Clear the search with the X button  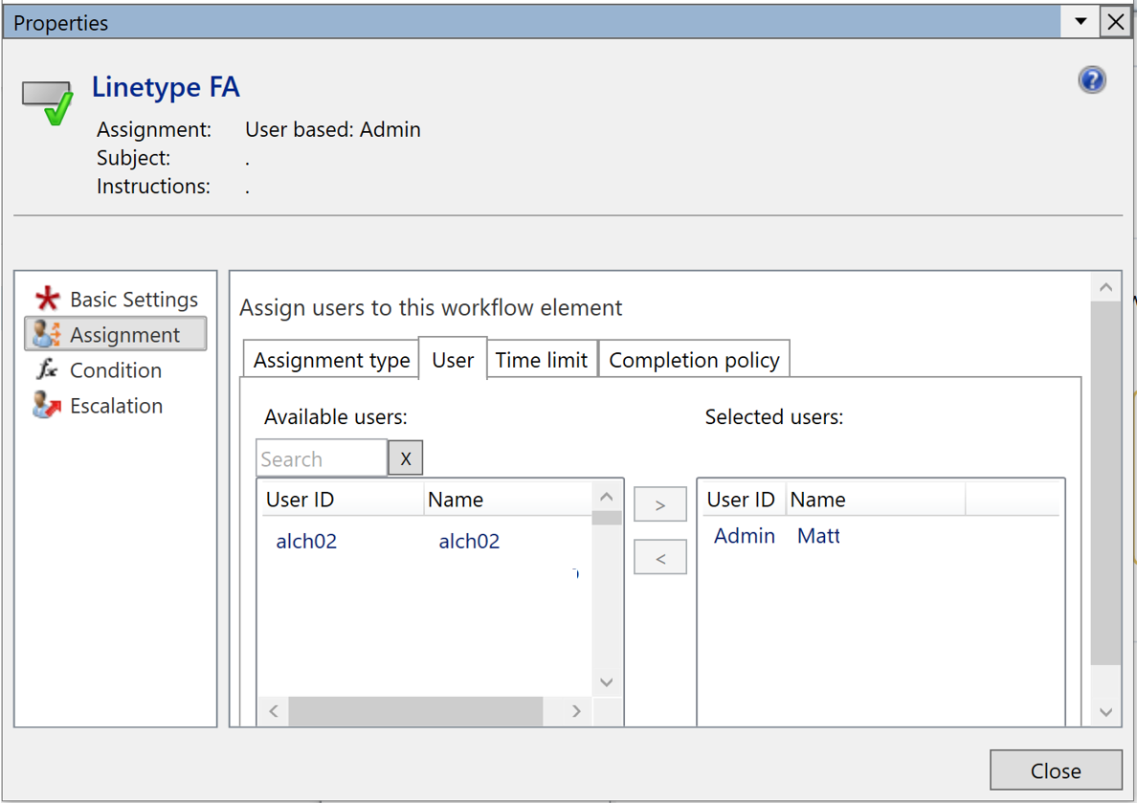click(406, 458)
